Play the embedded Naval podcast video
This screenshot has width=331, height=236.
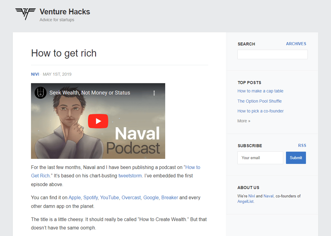[x=98, y=121]
